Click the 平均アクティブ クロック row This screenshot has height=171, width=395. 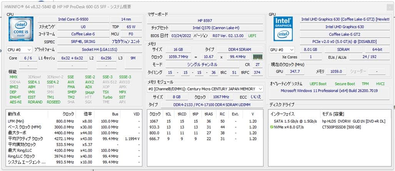pyautogui.click(x=73, y=139)
